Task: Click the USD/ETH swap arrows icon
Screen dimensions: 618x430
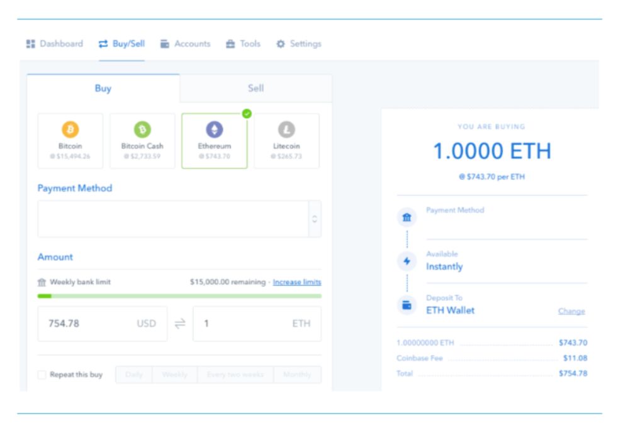Action: click(x=180, y=324)
